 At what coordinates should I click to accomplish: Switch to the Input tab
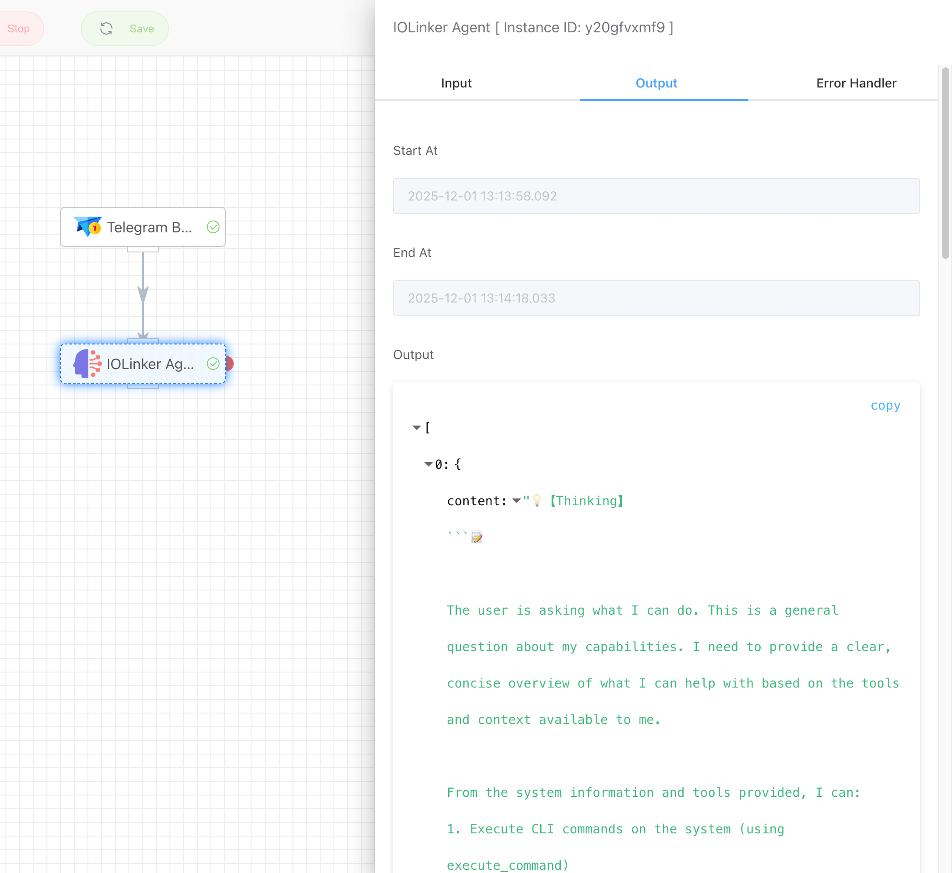point(456,83)
